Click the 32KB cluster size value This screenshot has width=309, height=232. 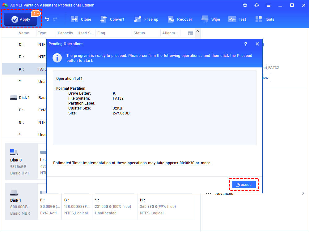coord(117,108)
